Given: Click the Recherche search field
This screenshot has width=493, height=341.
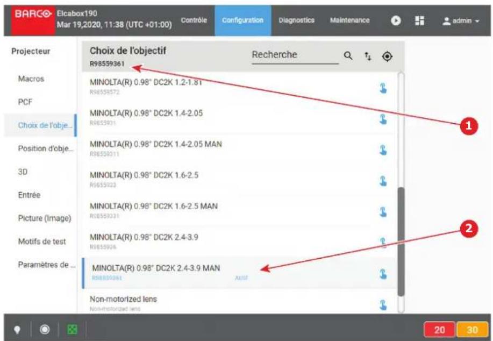Looking at the screenshot, I should [x=295, y=55].
